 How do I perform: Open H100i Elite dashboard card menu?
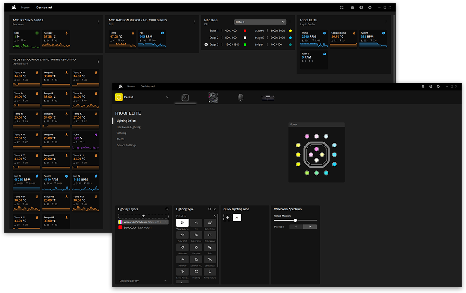point(386,22)
